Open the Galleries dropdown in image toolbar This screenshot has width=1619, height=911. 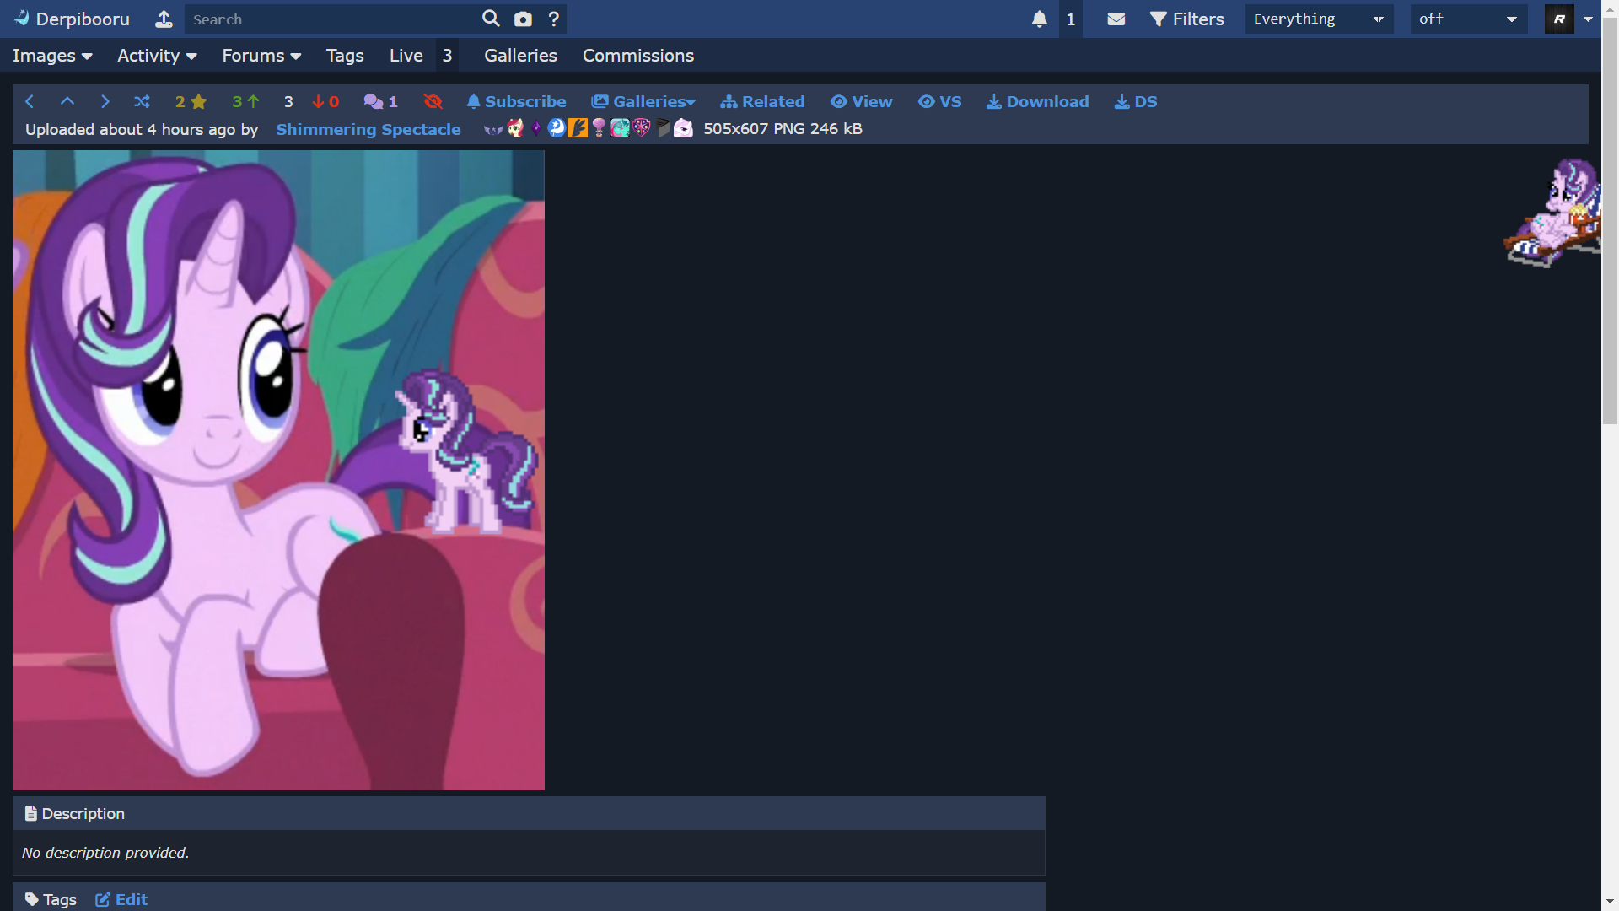[x=643, y=101]
